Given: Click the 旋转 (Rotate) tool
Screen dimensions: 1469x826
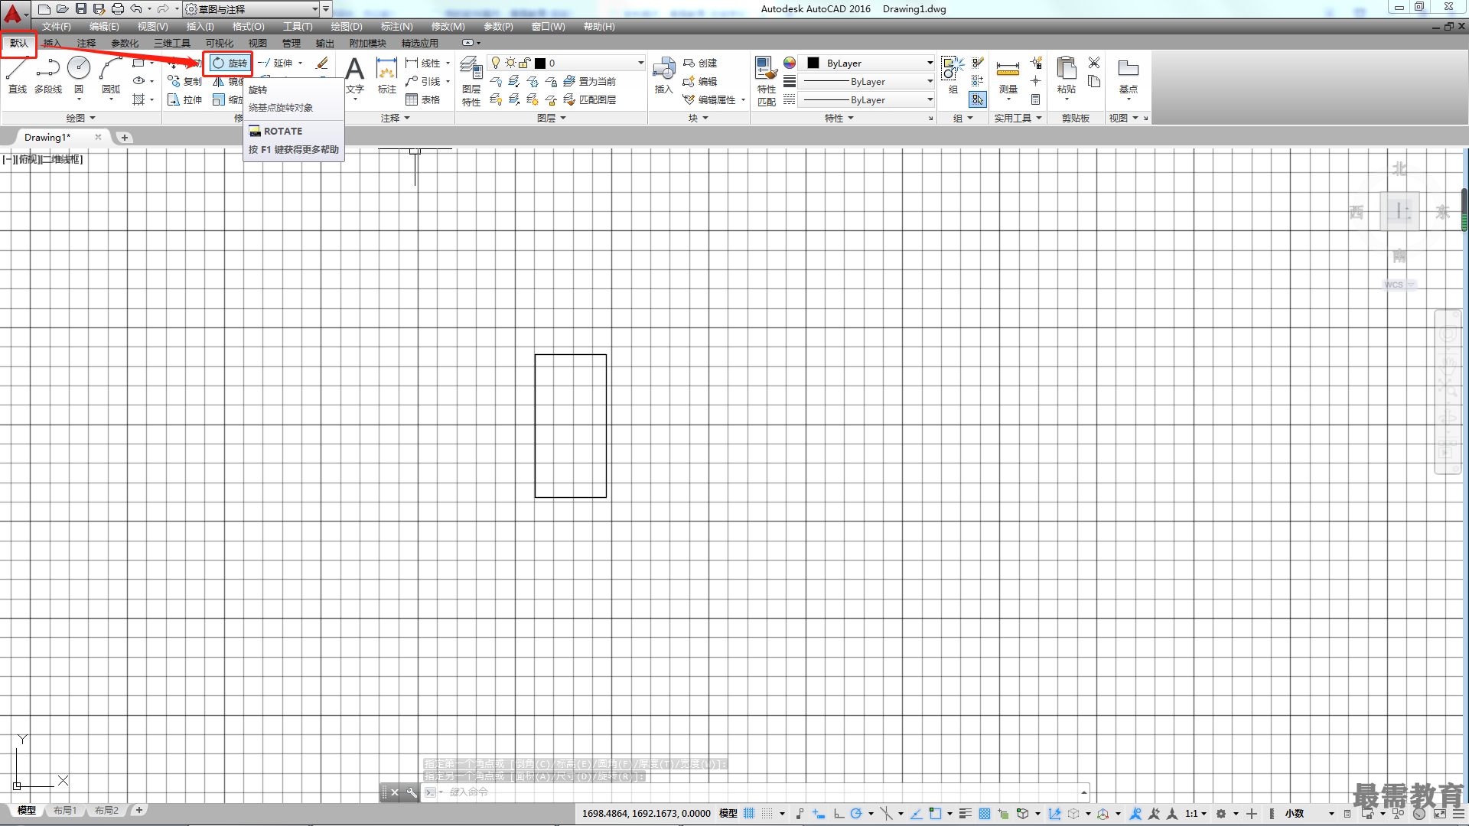Looking at the screenshot, I should [x=229, y=63].
